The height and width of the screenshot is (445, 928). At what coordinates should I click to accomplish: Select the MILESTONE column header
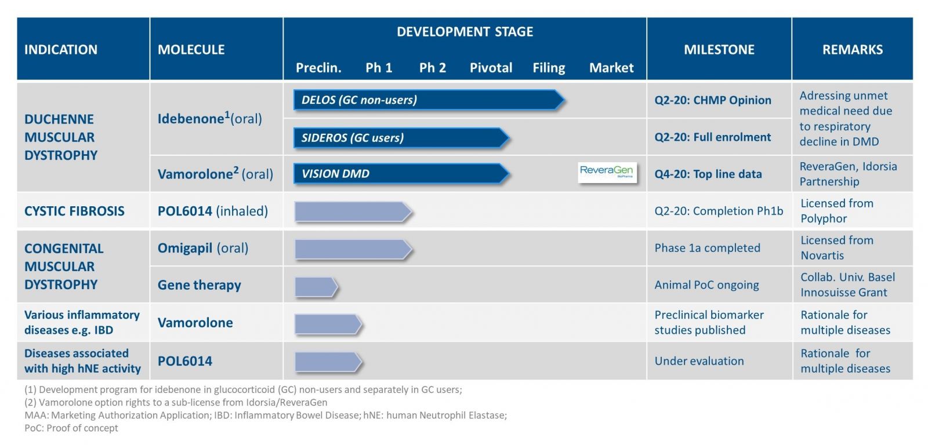(x=719, y=50)
